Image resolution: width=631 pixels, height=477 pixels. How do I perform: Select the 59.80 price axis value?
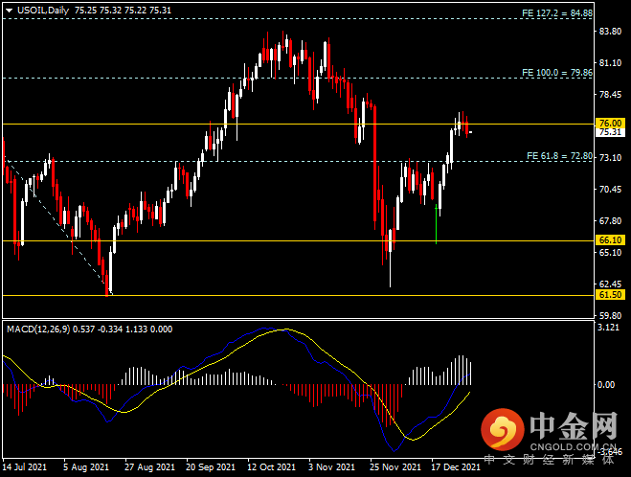(x=610, y=315)
